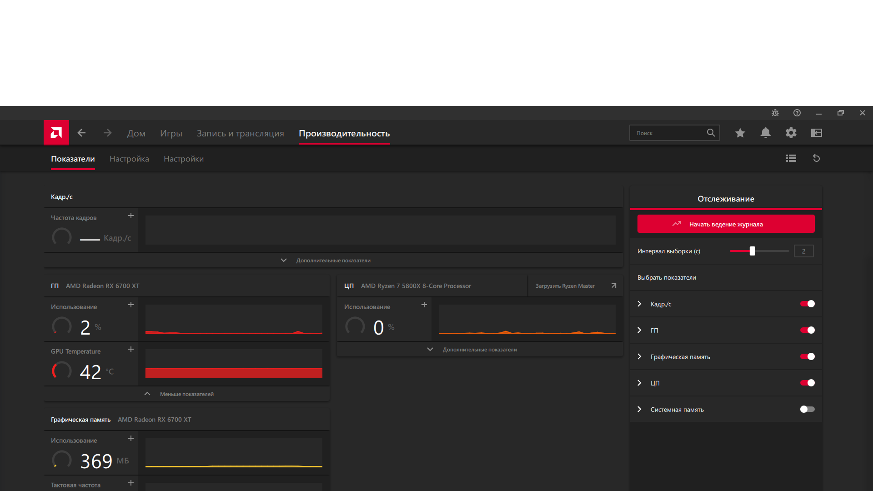The width and height of the screenshot is (873, 491).
Task: Expand the ГП tracking section
Action: point(640,330)
